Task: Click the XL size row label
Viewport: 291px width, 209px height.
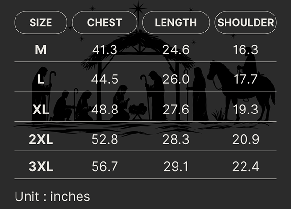Action: [41, 110]
